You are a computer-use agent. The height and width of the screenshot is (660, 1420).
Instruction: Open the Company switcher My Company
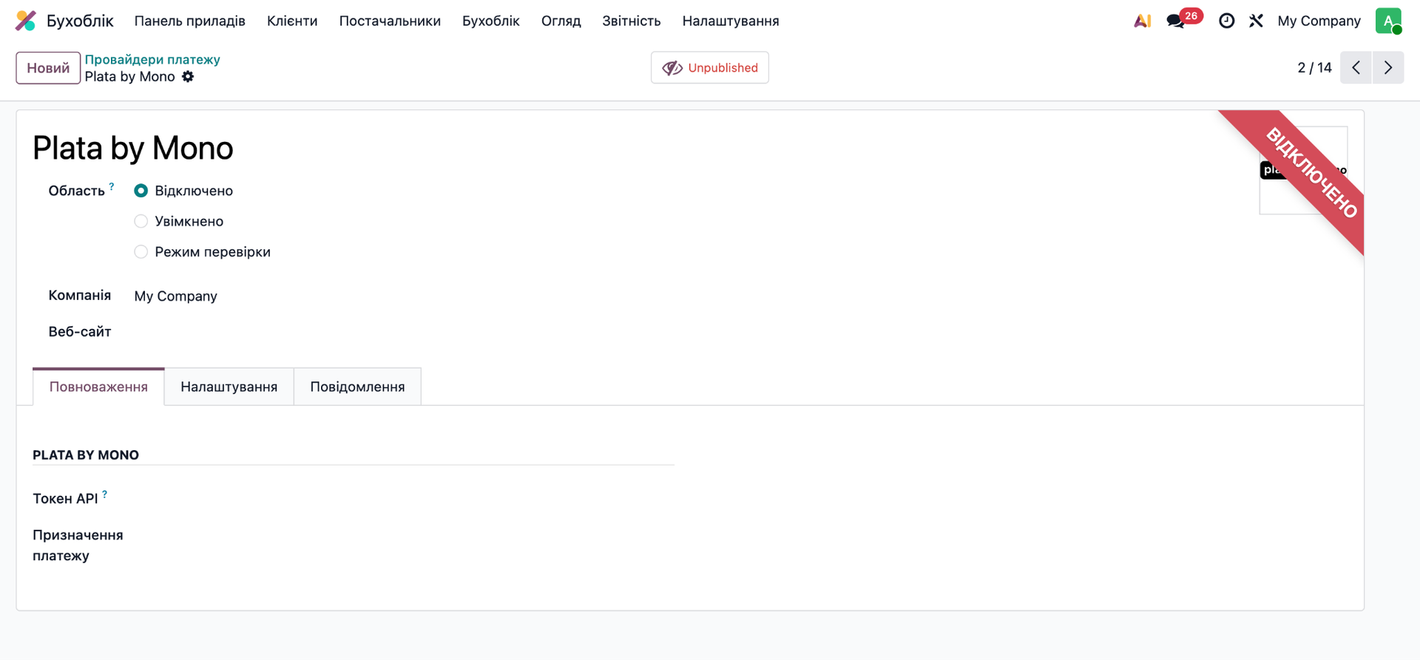point(1319,21)
